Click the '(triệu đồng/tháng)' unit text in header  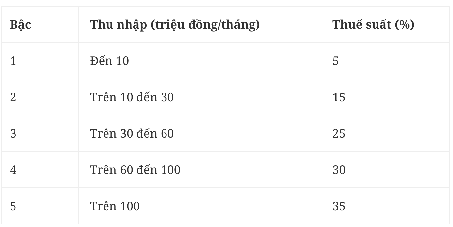(x=205, y=25)
